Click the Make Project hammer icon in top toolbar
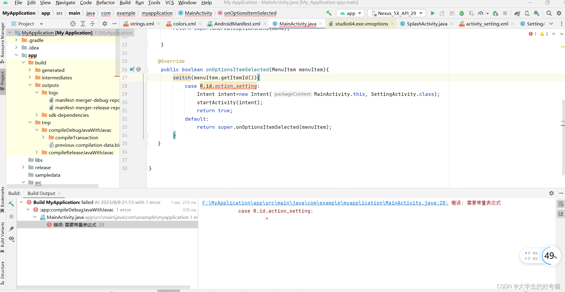 329,13
